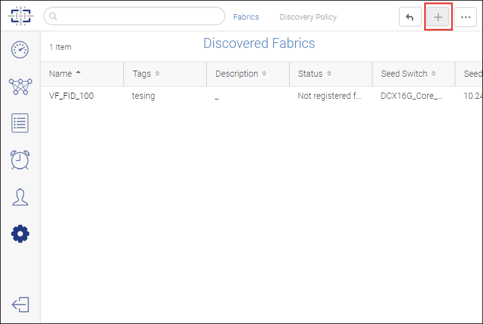Screen dimensions: 483x324
Task: Click the plus button to add fabric
Action: [438, 17]
